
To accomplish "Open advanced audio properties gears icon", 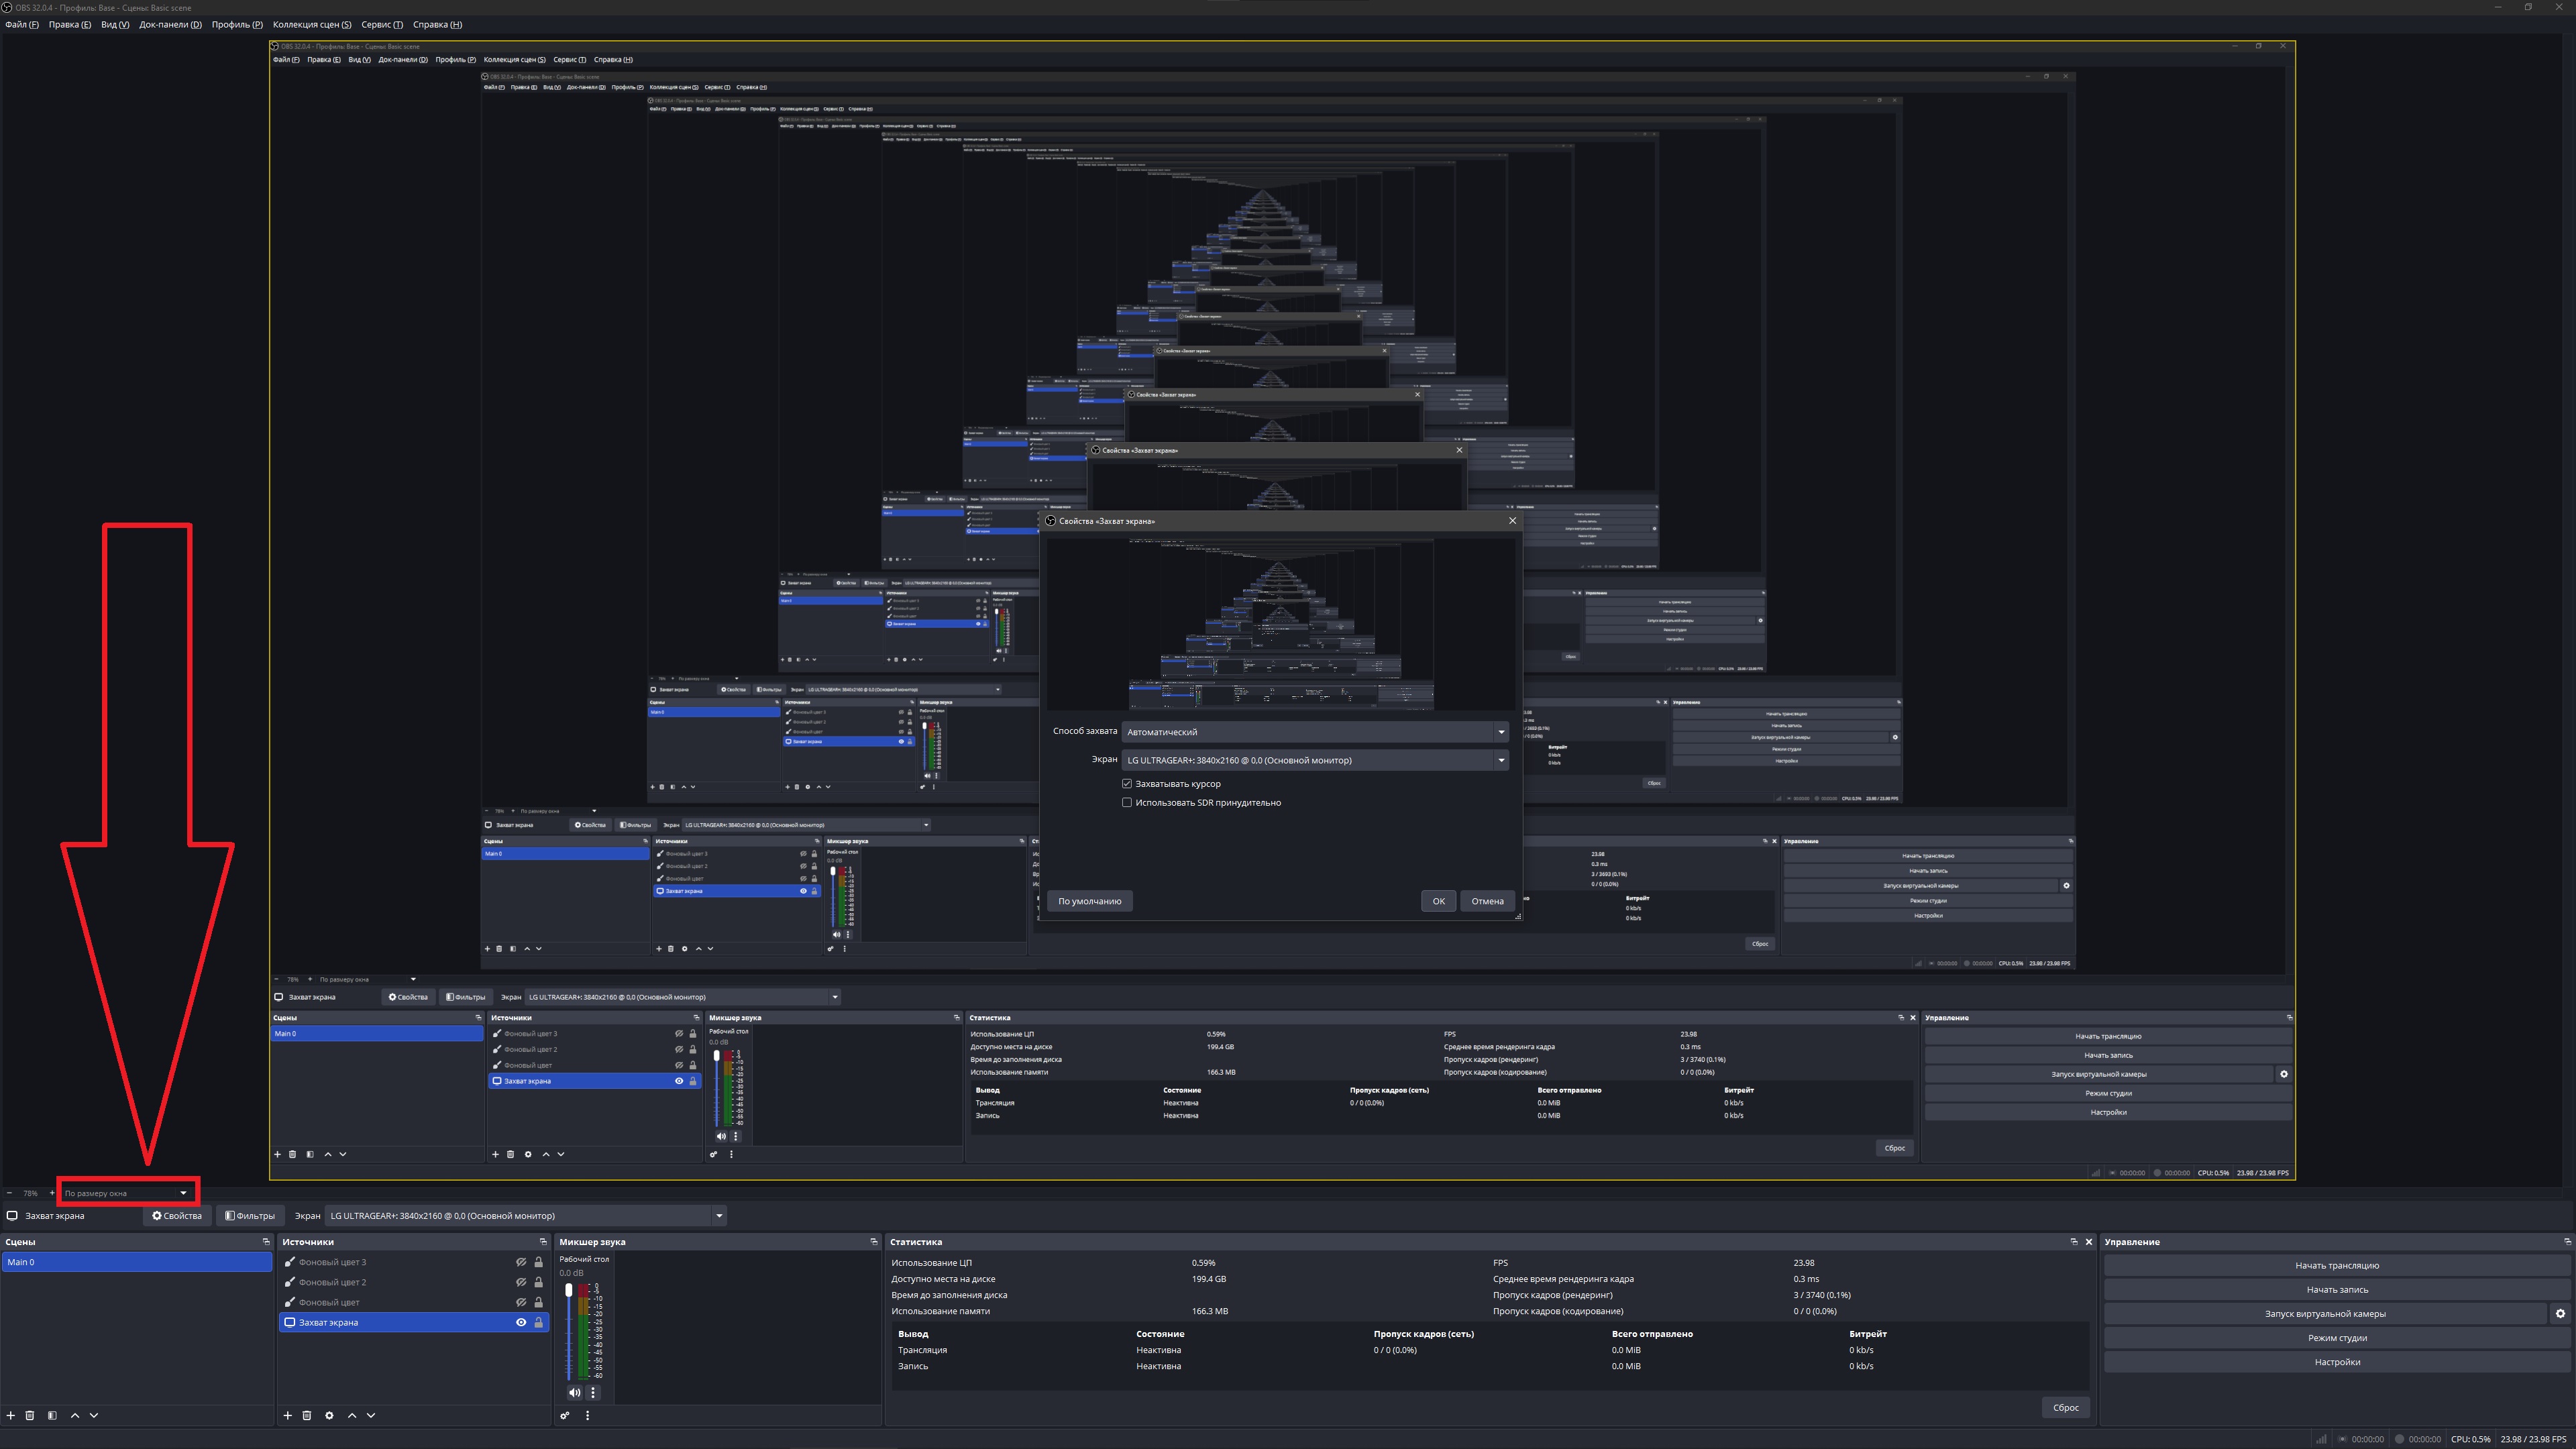I will 565,1415.
